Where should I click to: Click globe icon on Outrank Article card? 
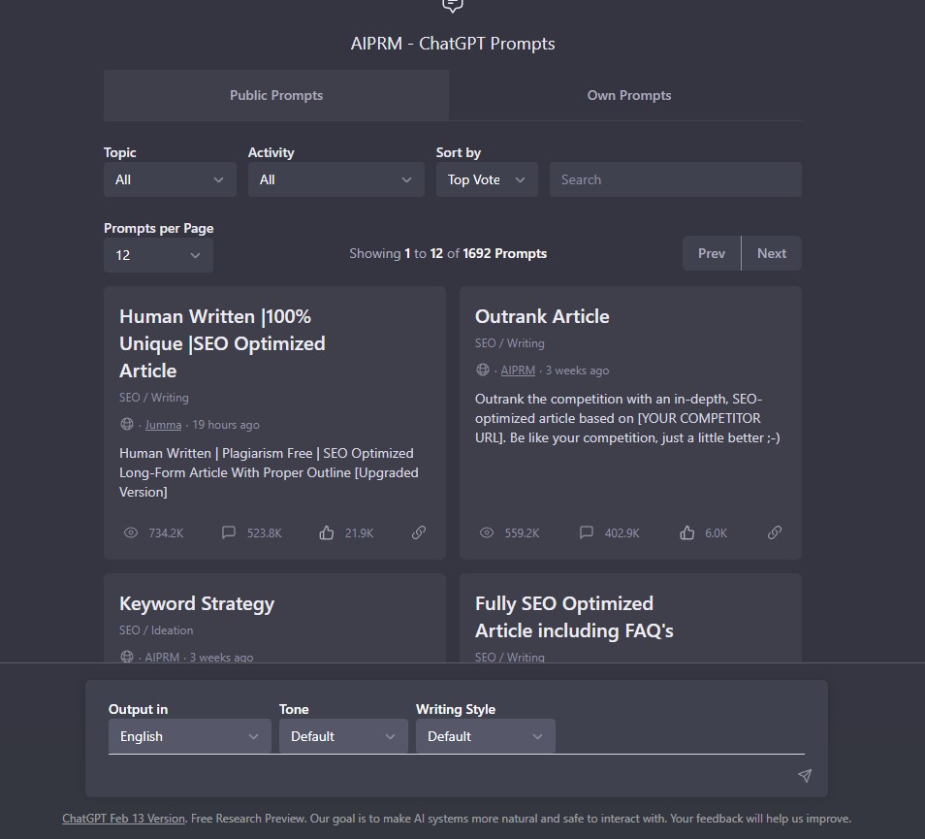[x=483, y=370]
